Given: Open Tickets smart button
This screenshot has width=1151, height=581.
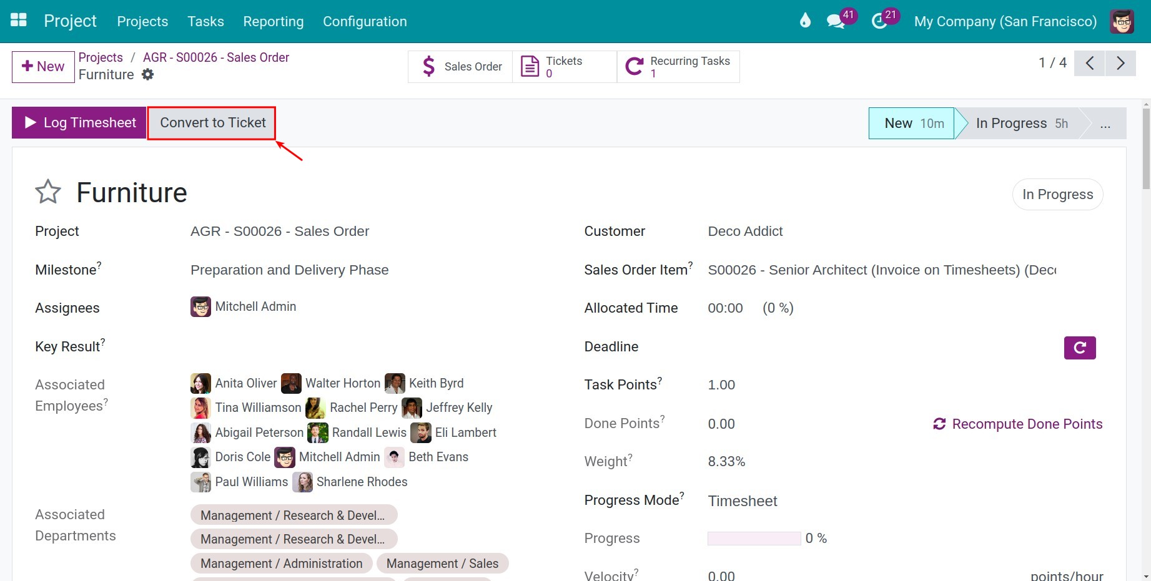Looking at the screenshot, I should pos(565,67).
